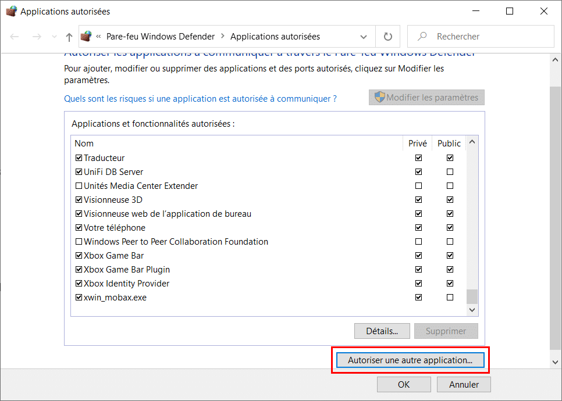Go up one level with the up arrow
The width and height of the screenshot is (562, 401).
[x=69, y=37]
